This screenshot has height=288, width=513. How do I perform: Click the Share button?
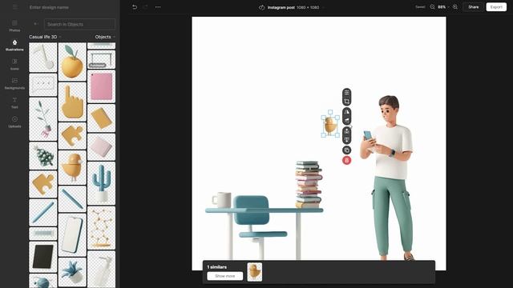pyautogui.click(x=473, y=7)
